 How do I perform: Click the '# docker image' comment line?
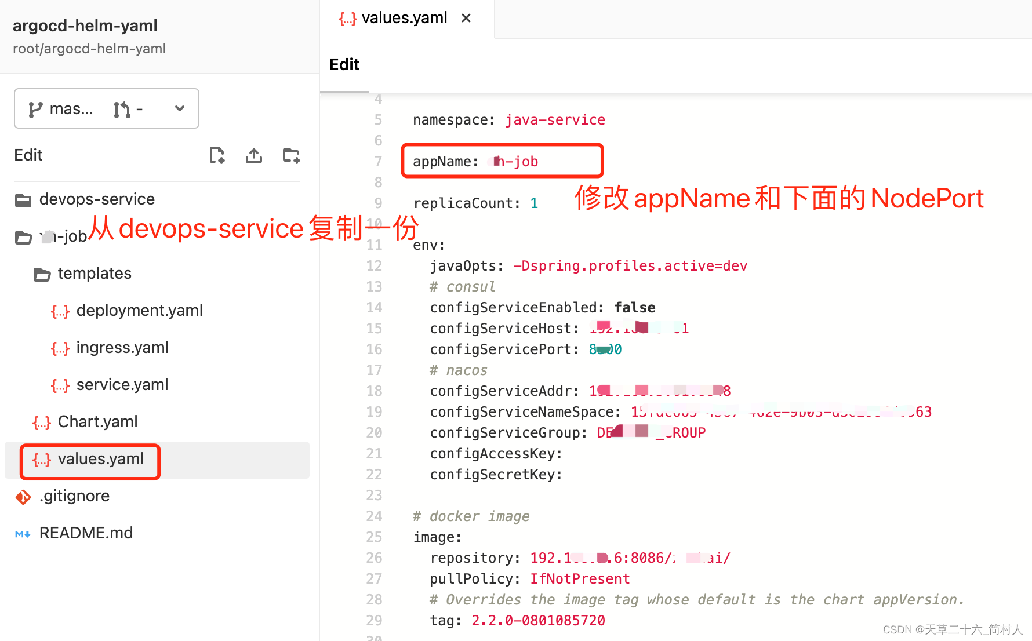pyautogui.click(x=471, y=516)
